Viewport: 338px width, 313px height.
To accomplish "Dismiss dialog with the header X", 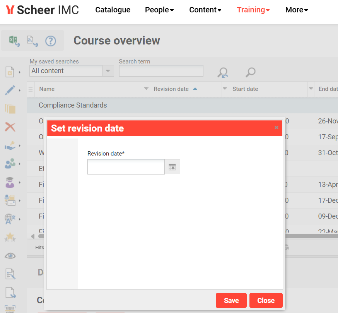I will 277,128.
